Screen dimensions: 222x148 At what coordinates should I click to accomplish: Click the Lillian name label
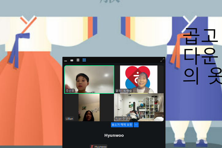coord(70,119)
